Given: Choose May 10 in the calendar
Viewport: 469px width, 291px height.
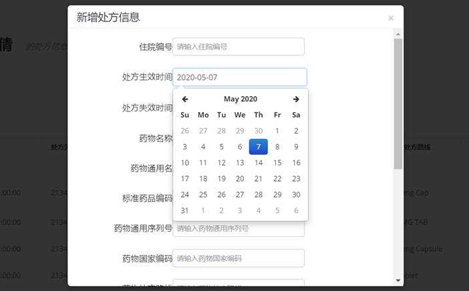Looking at the screenshot, I should pos(185,163).
